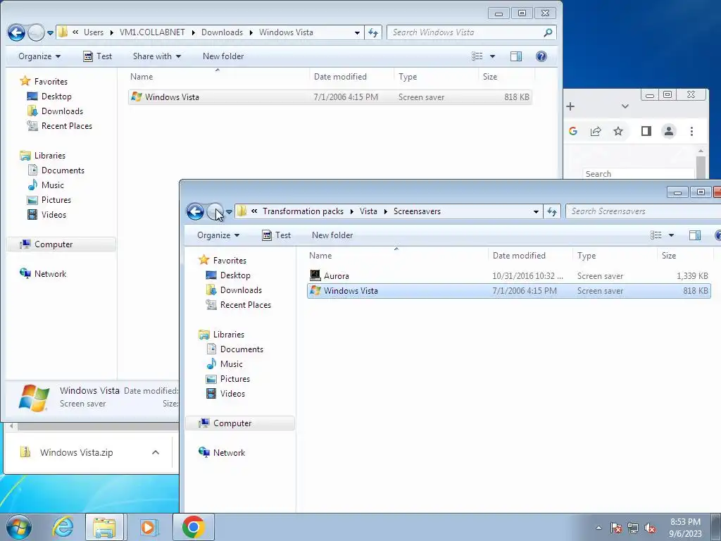The width and height of the screenshot is (721, 541).
Task: Select the Aurora screen saver file
Action: pyautogui.click(x=508, y=276)
